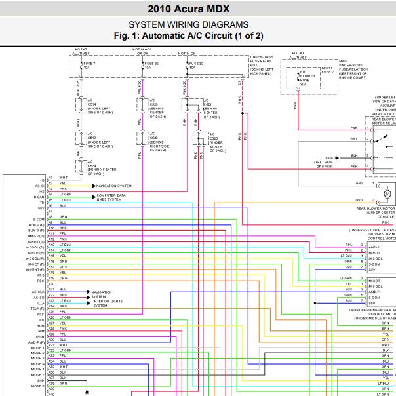396x396 pixels.
Task: Click the 'Fig. 1: Automatic A/C Circuit (1 of 2)' caption
Action: [188, 35]
